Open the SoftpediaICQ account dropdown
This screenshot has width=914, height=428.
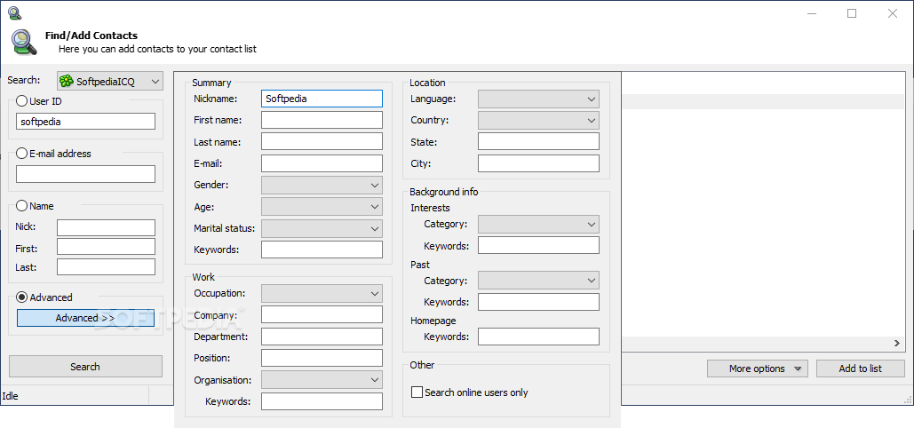click(110, 81)
